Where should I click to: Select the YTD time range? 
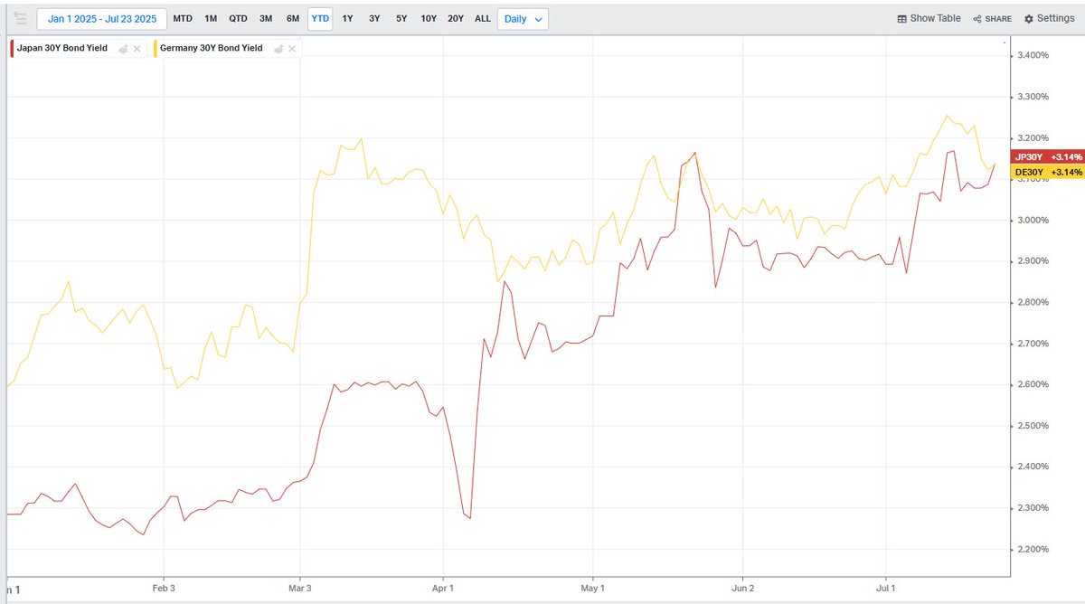pos(320,19)
